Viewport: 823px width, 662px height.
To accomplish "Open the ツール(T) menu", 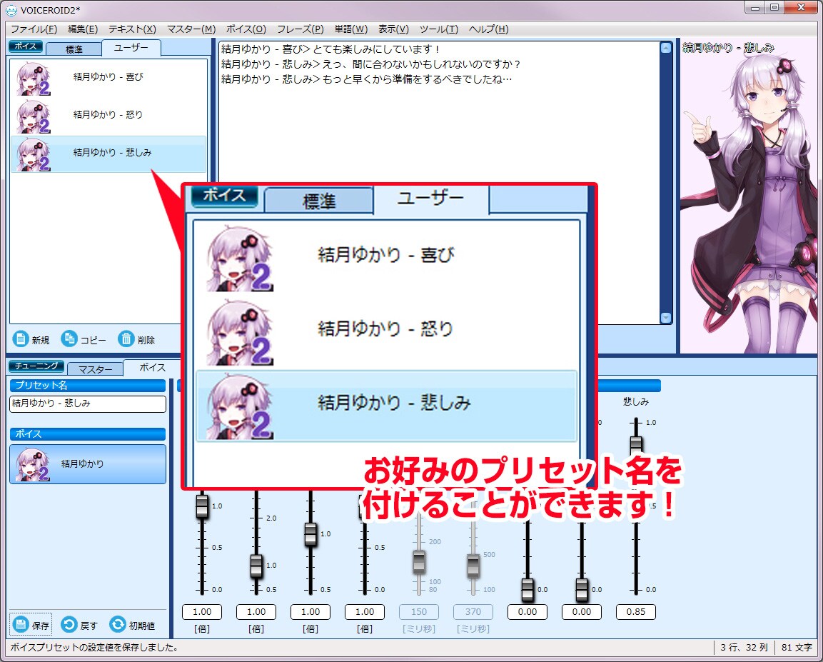I will tap(439, 29).
